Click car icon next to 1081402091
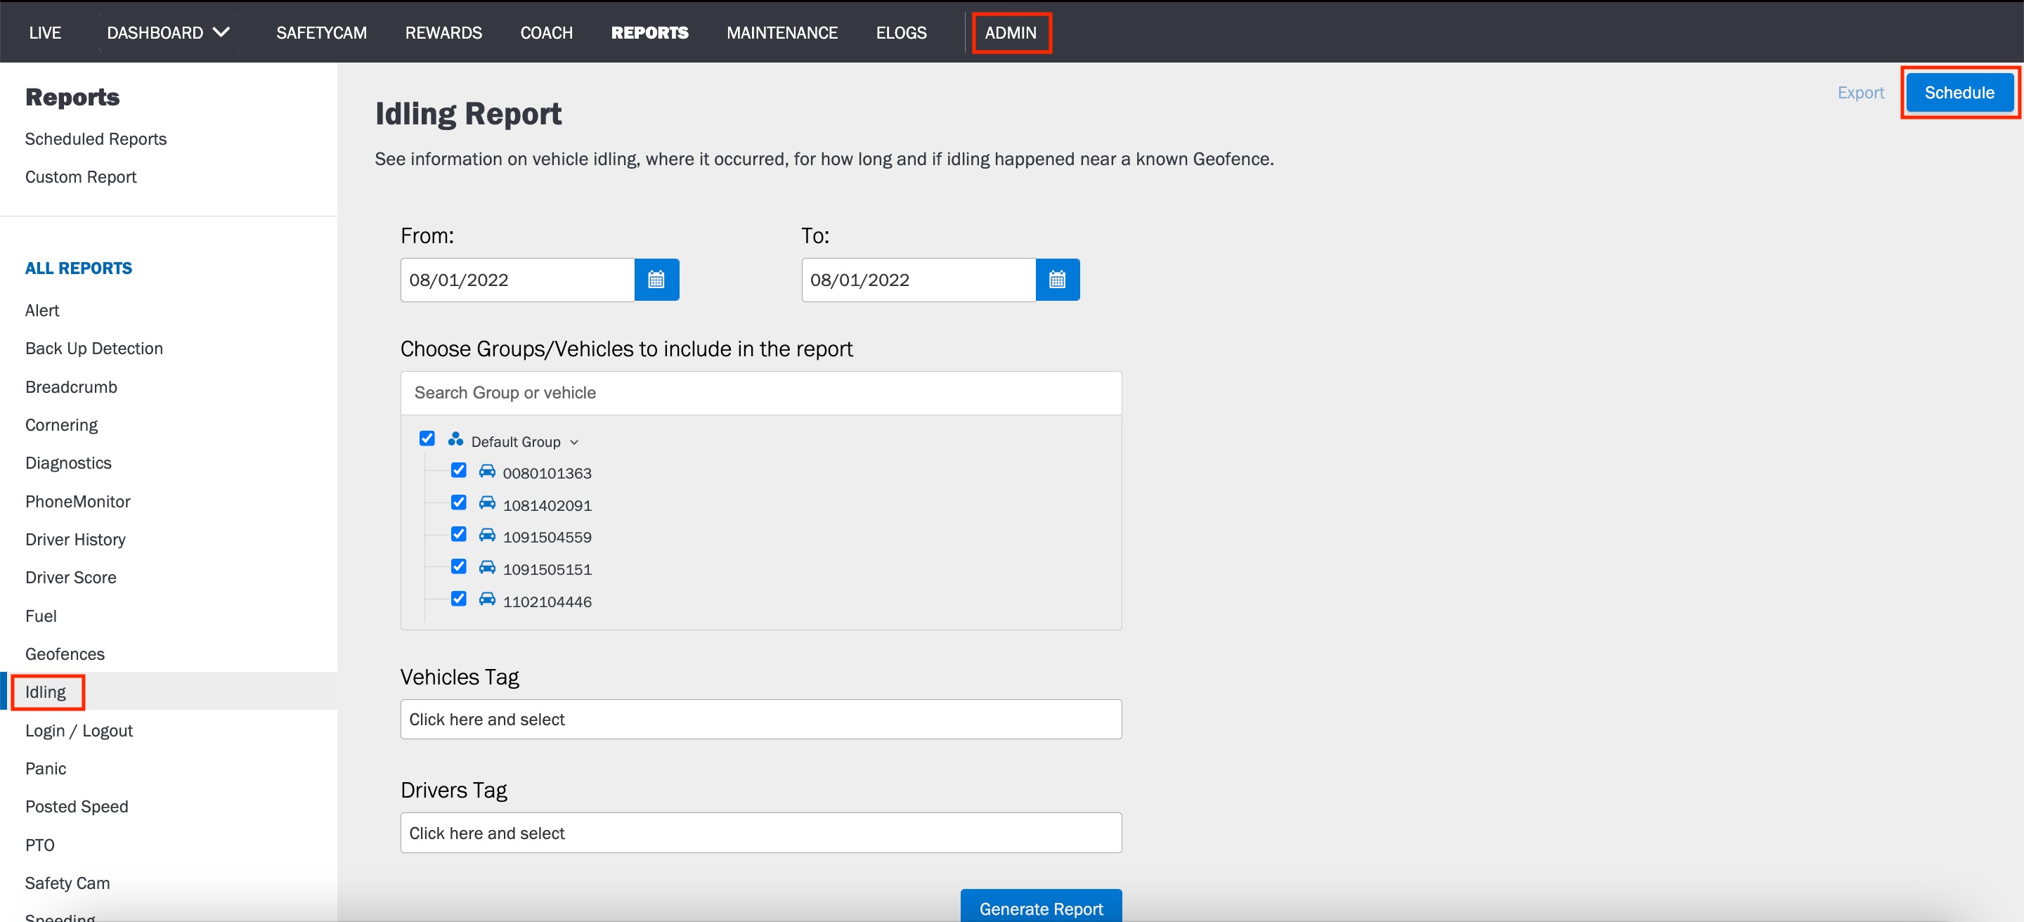The height and width of the screenshot is (922, 2024). click(x=487, y=503)
